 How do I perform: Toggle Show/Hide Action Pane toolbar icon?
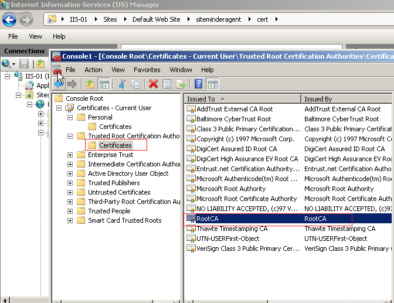(x=212, y=84)
